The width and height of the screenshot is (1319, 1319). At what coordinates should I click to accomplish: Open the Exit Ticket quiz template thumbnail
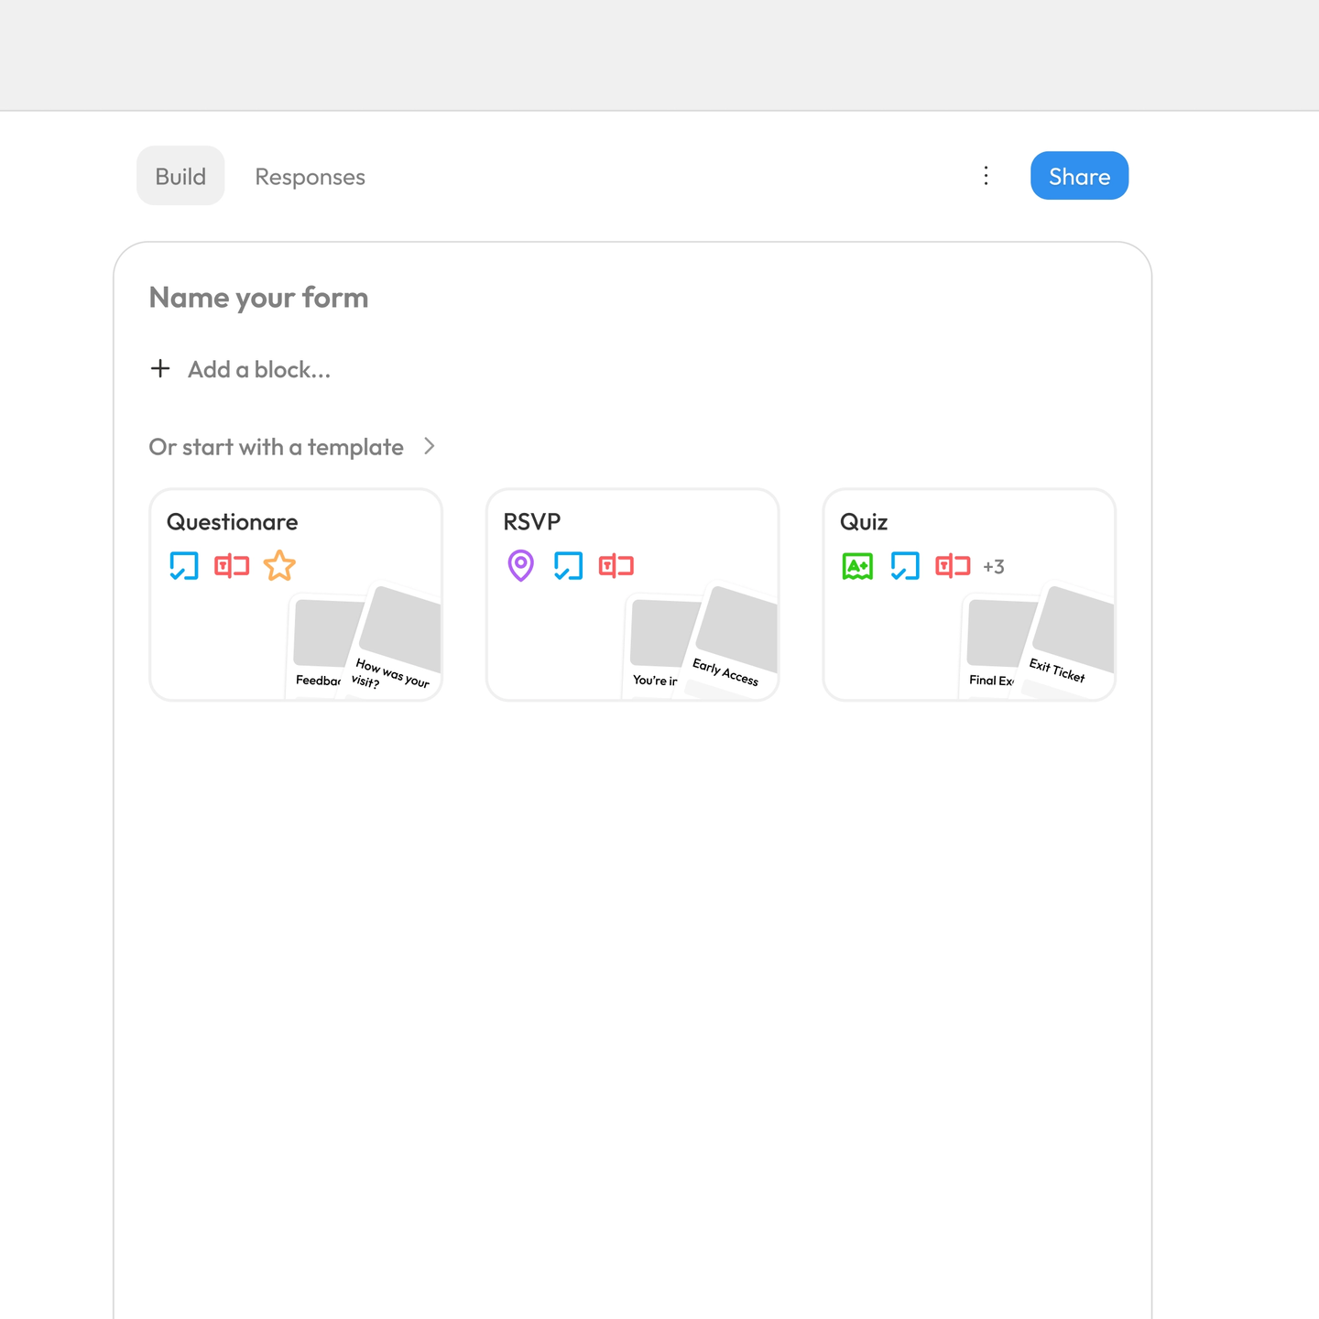click(1067, 643)
